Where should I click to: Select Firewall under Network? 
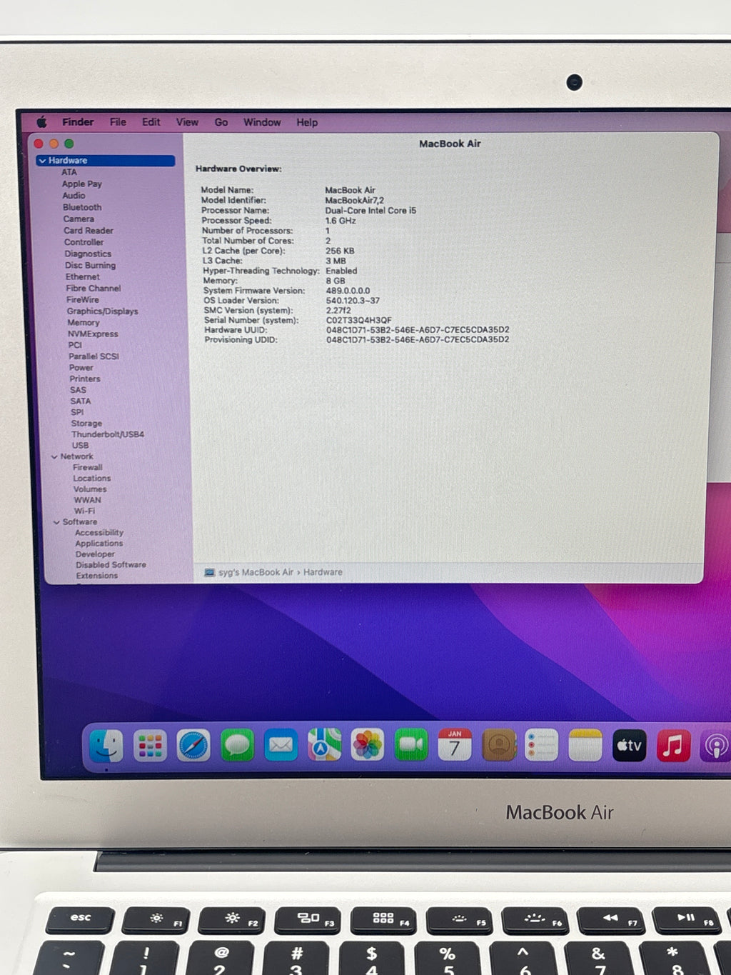88,467
